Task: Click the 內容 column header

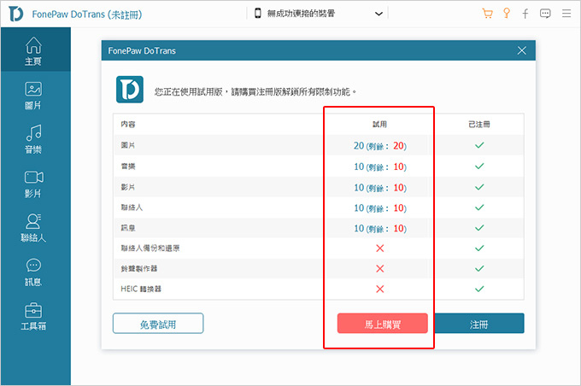Action: [128, 124]
